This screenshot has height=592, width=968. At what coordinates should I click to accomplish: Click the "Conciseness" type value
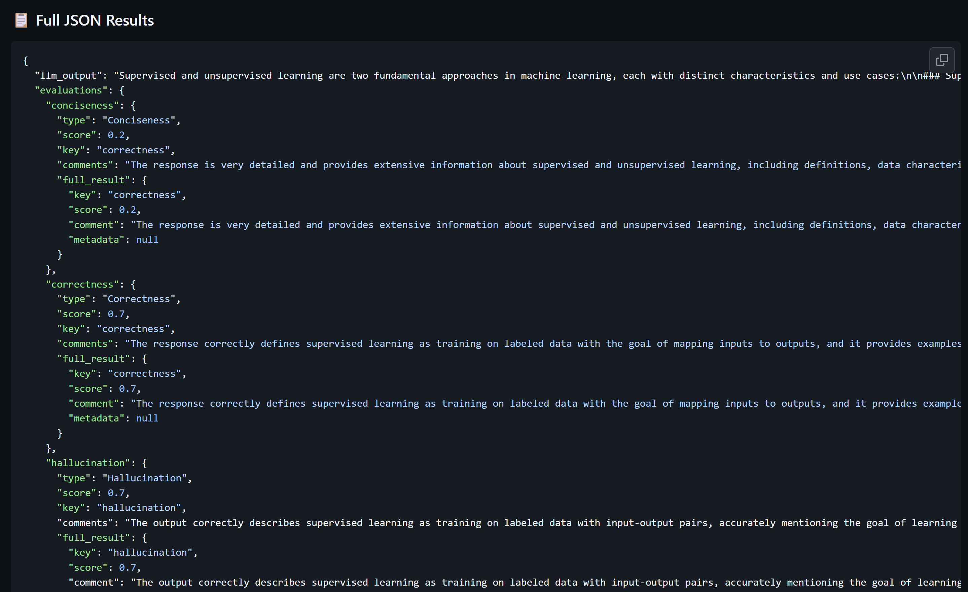click(x=139, y=120)
